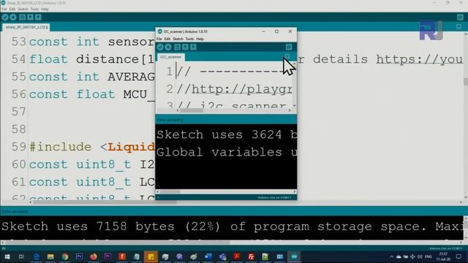Create new sketch from I2C_scanner window toolbar
468x263 pixels.
tap(178, 47)
